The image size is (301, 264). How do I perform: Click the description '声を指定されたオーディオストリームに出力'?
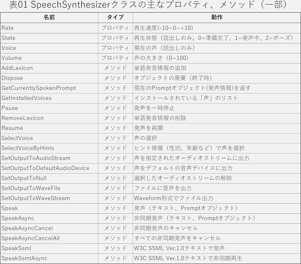coord(192,158)
